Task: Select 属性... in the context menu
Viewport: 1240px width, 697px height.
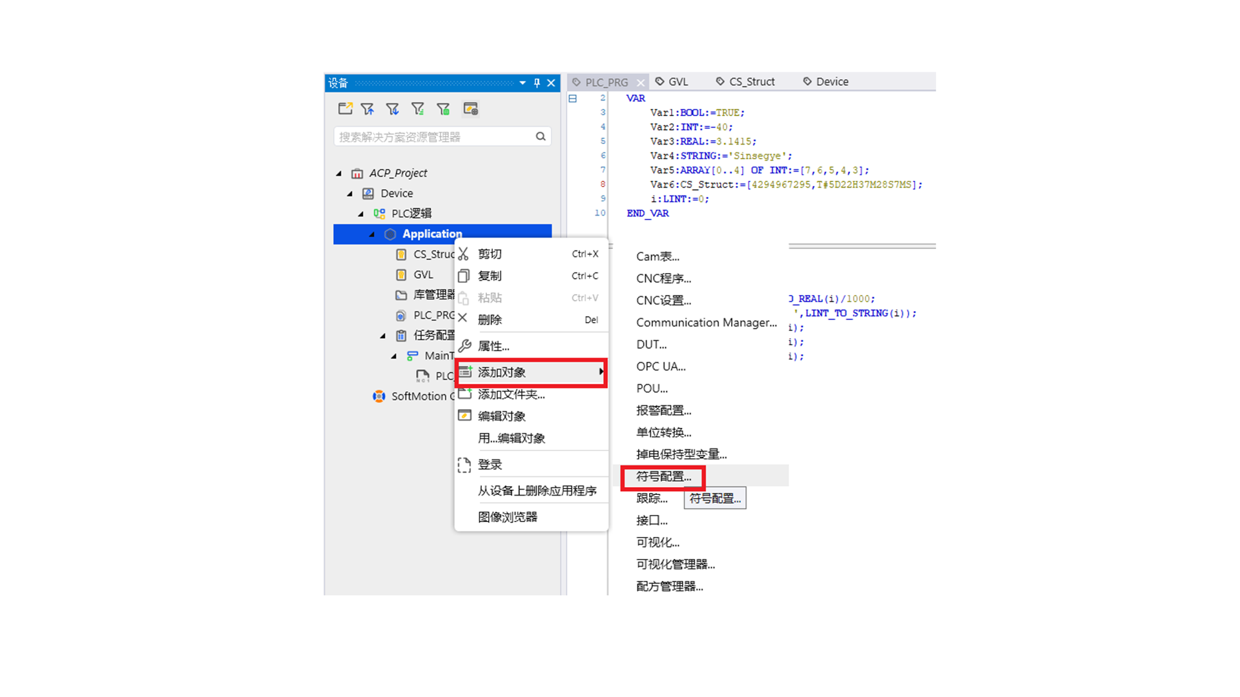Action: pos(493,346)
